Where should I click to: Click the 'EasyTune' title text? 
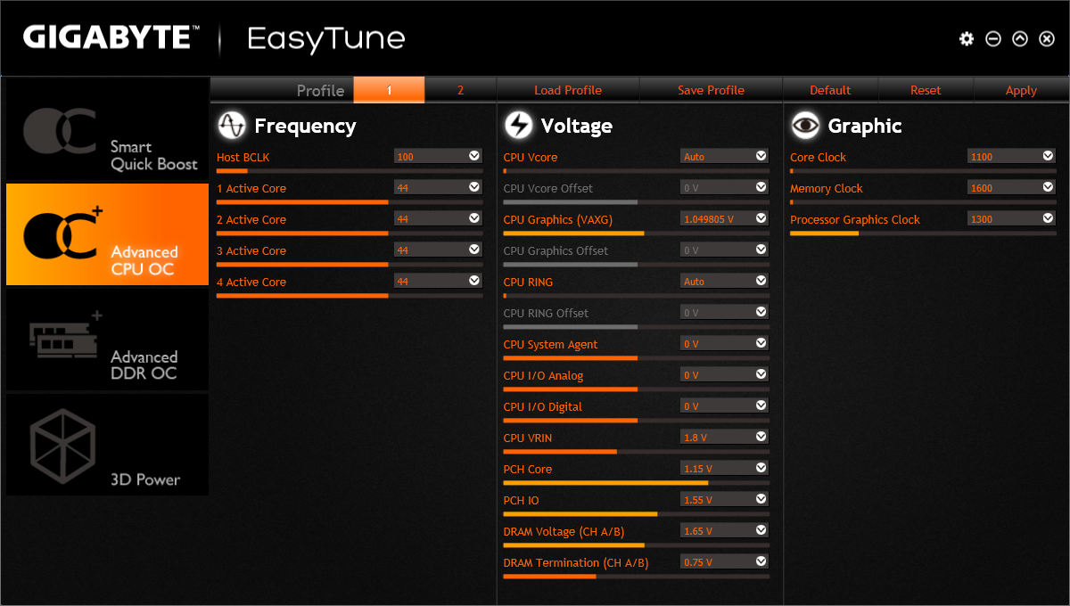(x=325, y=39)
